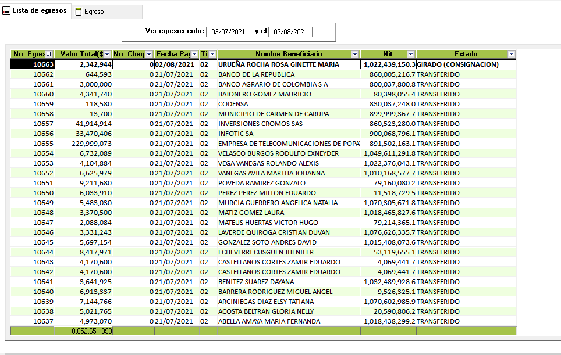The height and width of the screenshot is (355, 561).
Task: Open the Fecha Pago column filter dropdown
Action: [x=194, y=54]
